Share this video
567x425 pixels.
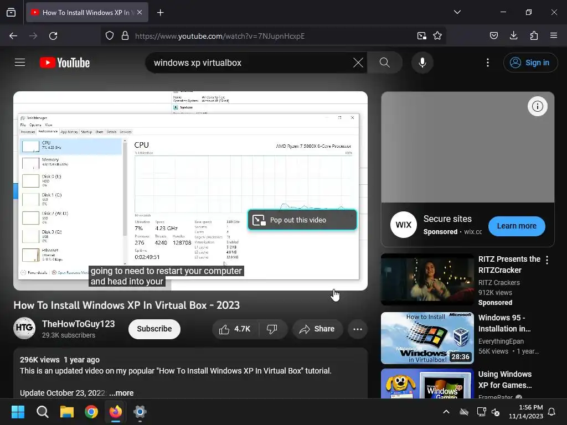click(x=317, y=329)
